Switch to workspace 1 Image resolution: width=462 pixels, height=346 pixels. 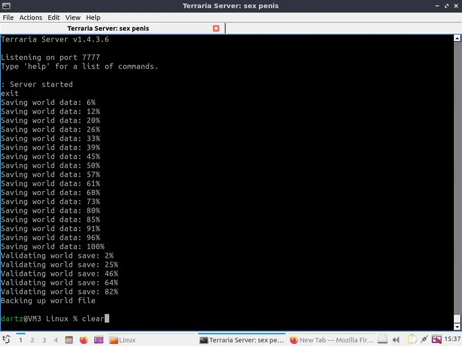pyautogui.click(x=21, y=340)
